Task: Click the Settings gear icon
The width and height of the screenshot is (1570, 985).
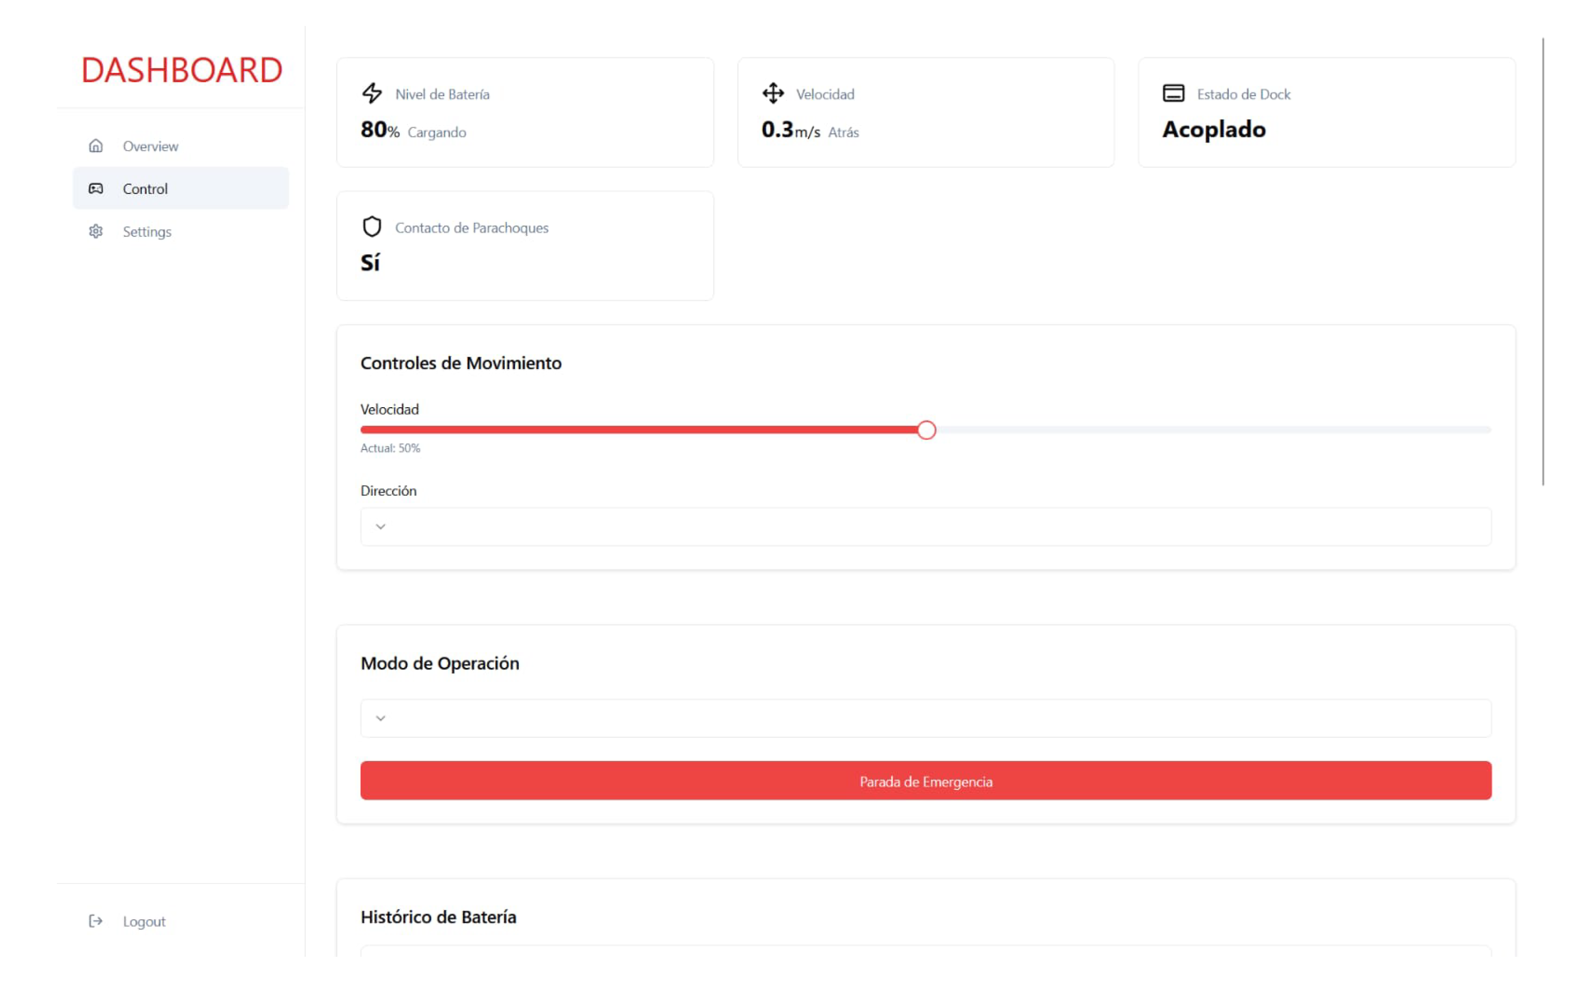Action: [96, 231]
